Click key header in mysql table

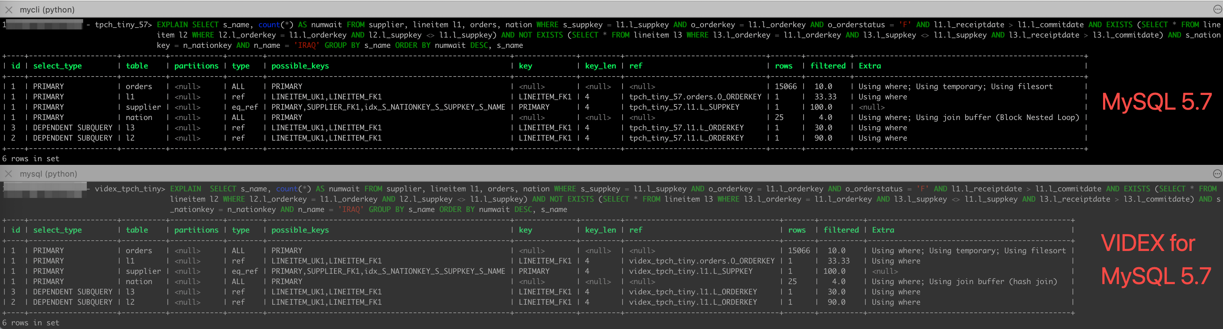(x=525, y=230)
